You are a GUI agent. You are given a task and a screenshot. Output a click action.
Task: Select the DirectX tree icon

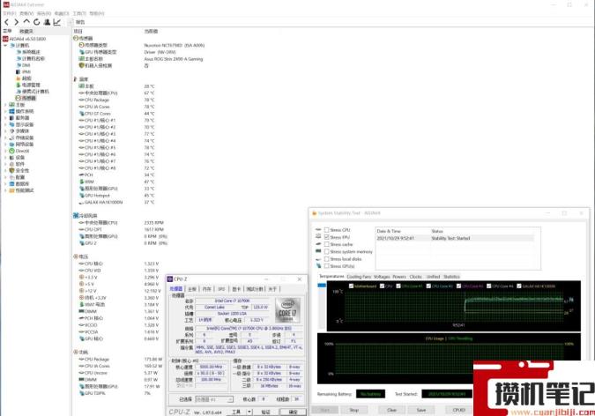click(x=11, y=151)
